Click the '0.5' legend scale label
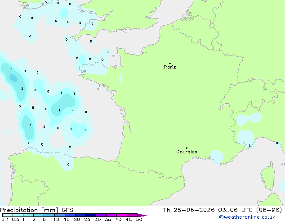Image resolution: width=285 pixels, height=221 pixels. pos(16,219)
